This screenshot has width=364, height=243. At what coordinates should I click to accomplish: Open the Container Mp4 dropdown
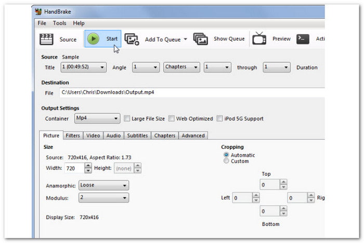[97, 119]
